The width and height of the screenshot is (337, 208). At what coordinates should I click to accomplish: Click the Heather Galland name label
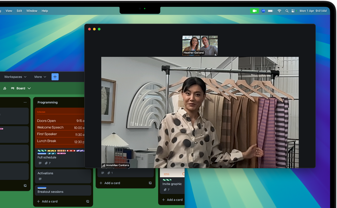click(x=194, y=53)
